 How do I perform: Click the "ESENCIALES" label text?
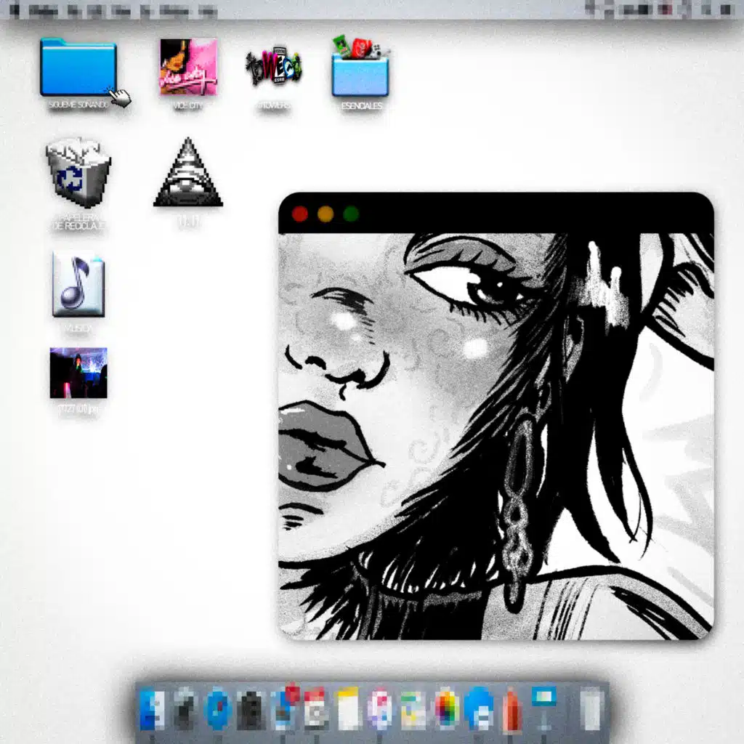pos(362,106)
